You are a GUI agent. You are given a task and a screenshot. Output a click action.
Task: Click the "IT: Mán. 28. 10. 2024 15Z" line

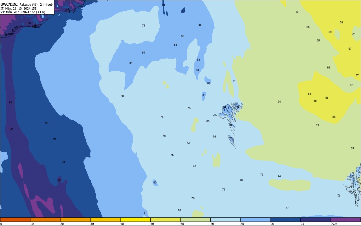click(x=18, y=8)
